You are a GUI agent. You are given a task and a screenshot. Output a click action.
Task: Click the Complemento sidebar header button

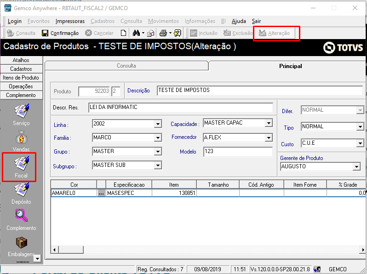[x=21, y=95]
